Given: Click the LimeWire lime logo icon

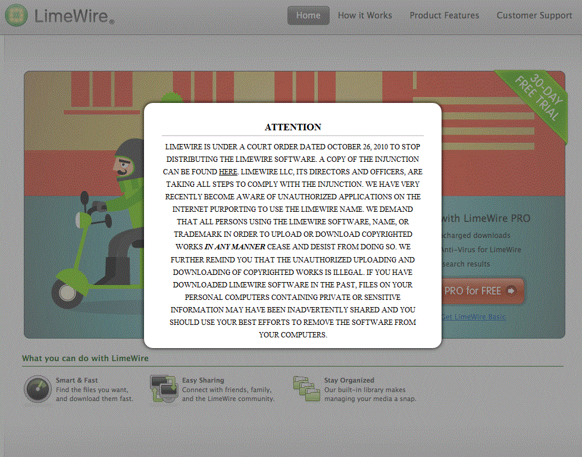Looking at the screenshot, I should [x=16, y=15].
